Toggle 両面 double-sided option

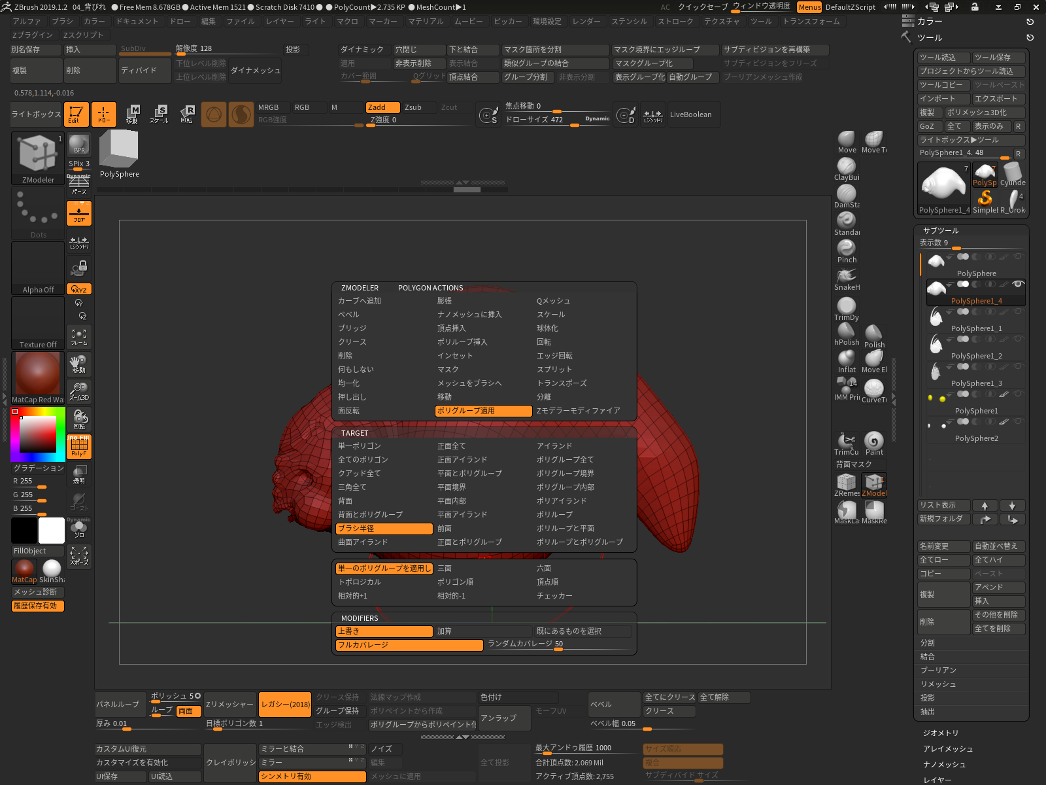[189, 711]
